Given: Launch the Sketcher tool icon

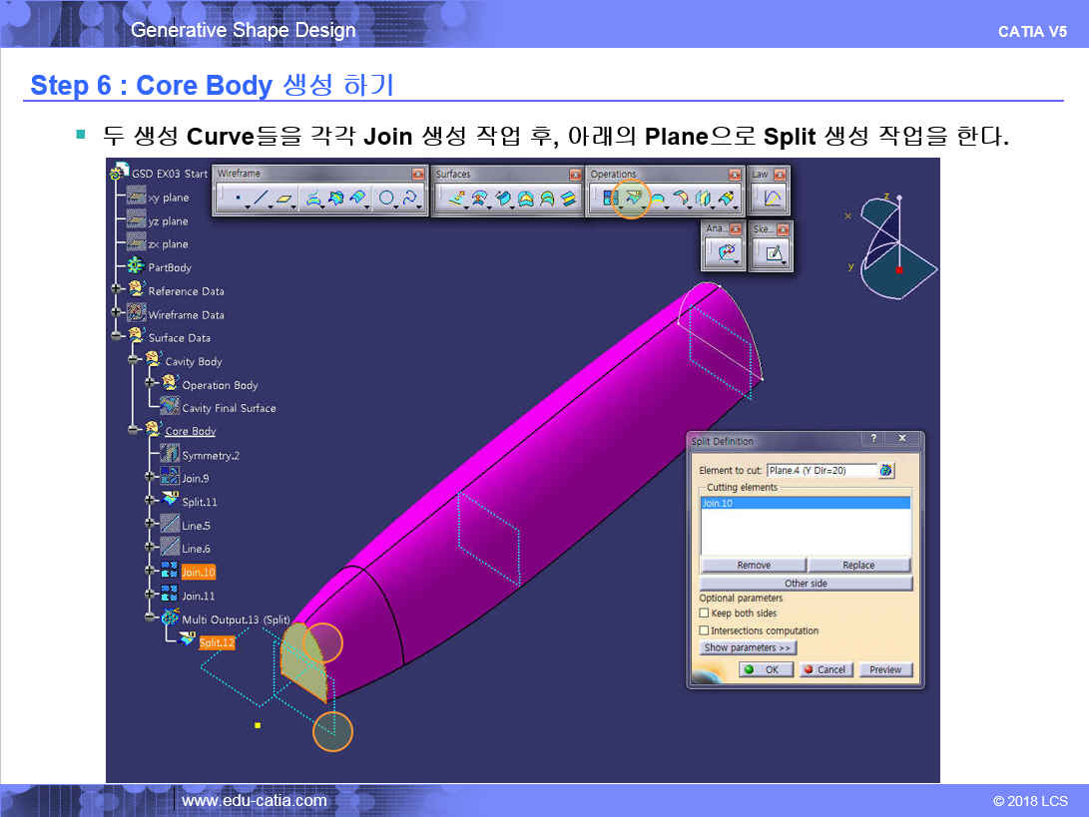Looking at the screenshot, I should coord(773,253).
